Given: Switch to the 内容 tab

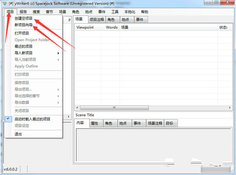Looking at the screenshot, I should (x=82, y=123).
